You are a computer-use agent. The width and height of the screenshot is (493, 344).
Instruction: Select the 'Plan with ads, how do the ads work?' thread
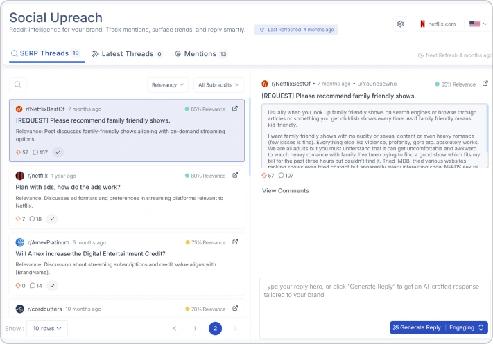point(68,187)
